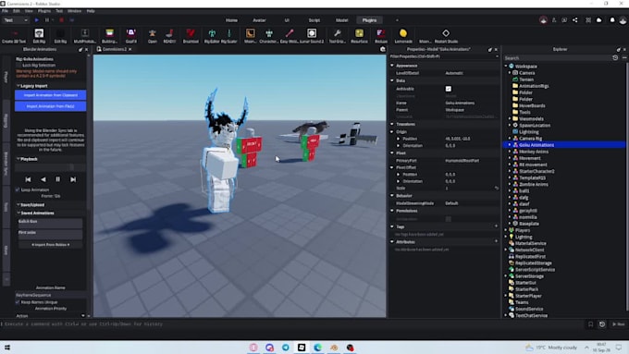Launch the Moon Animator plugin

250,35
